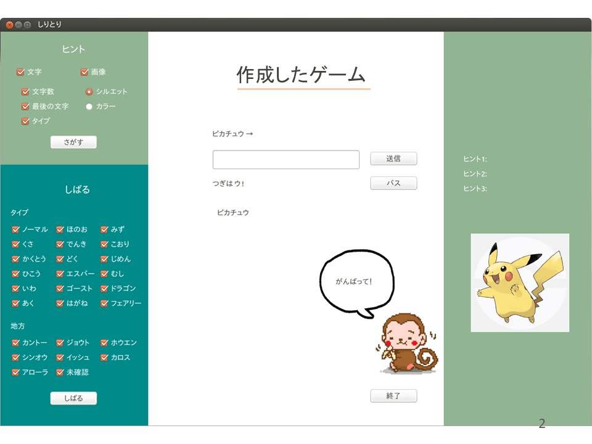Viewport: 592px width, 444px height.
Task: Toggle the カロス region checkbox
Action: pyautogui.click(x=105, y=357)
